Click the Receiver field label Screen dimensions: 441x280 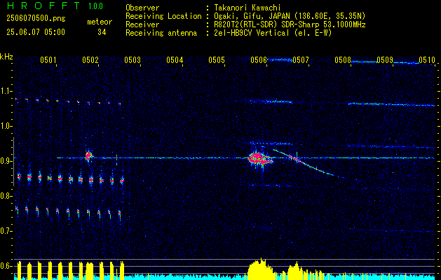(x=142, y=24)
